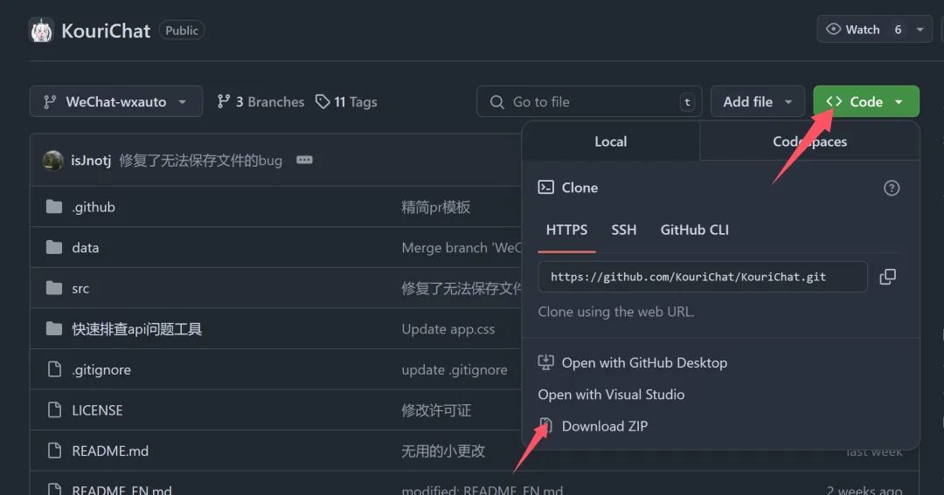The height and width of the screenshot is (495, 944).
Task: Expand commit message ellipsis button
Action: click(305, 160)
